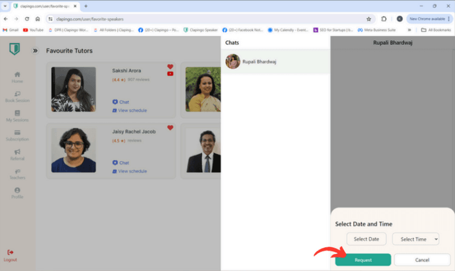Screen dimensions: 455x271
Task: Open Chrome tab search dropdown arrow
Action: (5, 6)
